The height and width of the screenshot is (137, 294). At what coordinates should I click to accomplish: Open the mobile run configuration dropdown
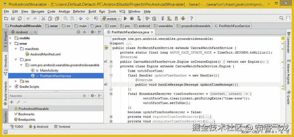[x=111, y=18]
